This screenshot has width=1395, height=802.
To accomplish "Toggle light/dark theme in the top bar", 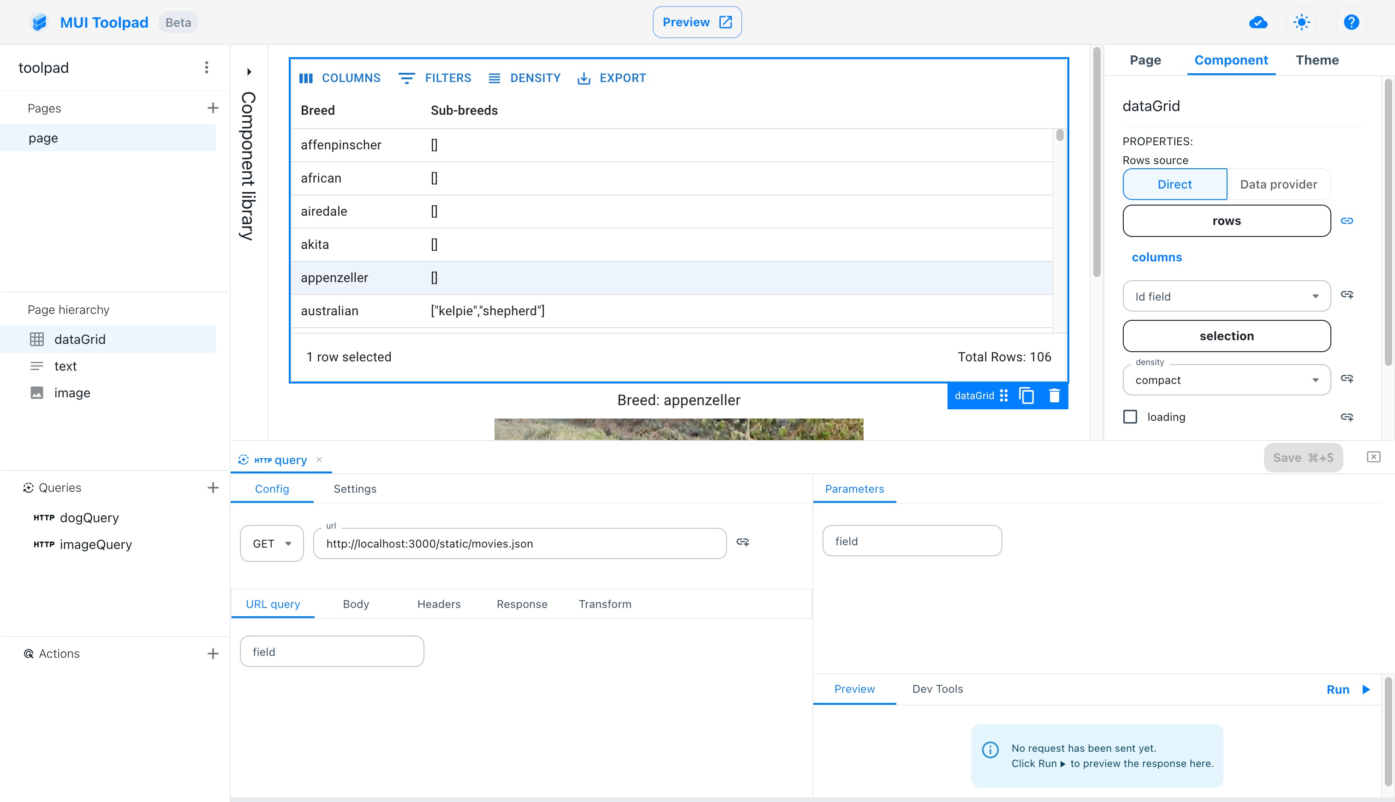I will point(1301,22).
